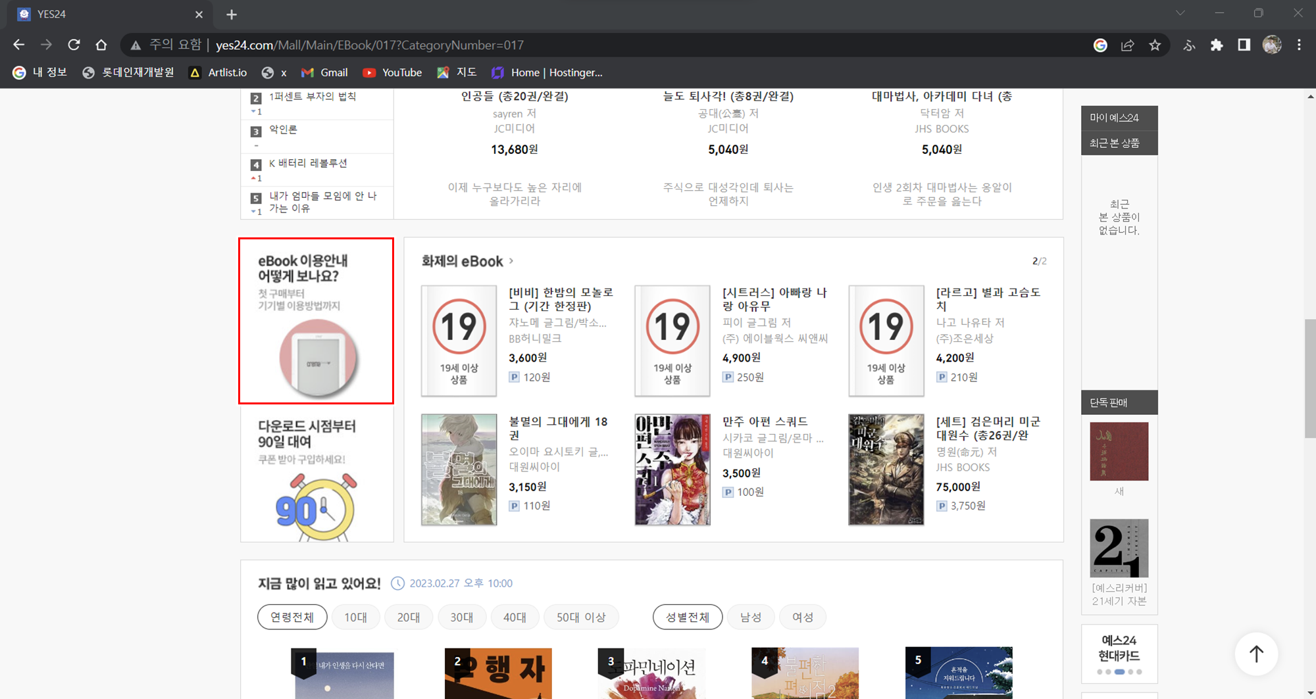
Task: Open ranked item 악인론
Action: click(x=283, y=130)
